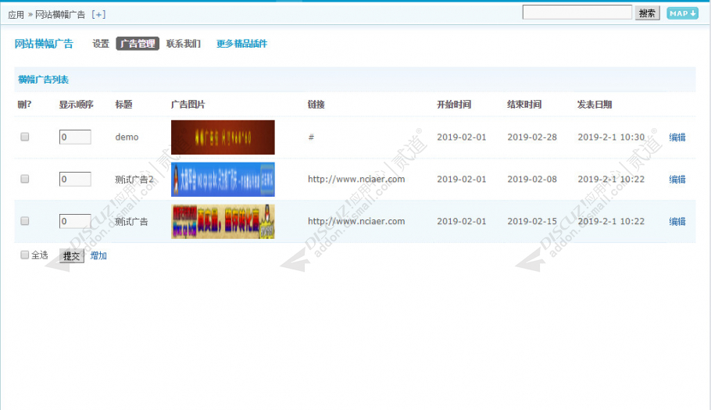Click the 测试广告2 blue banner thumbnail

click(x=223, y=180)
